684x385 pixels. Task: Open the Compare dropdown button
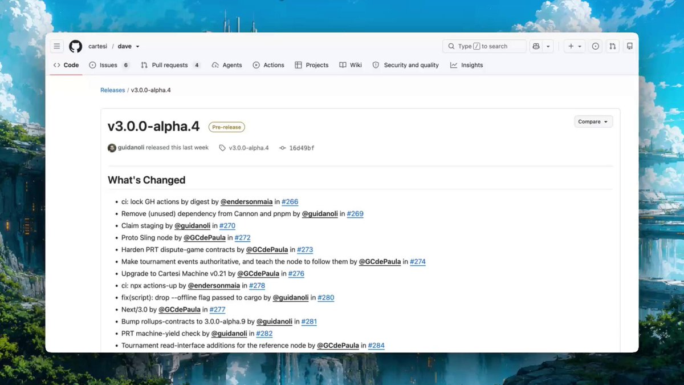[593, 121]
